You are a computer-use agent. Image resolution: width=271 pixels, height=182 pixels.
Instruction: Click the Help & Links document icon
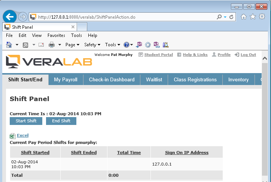pyautogui.click(x=179, y=55)
